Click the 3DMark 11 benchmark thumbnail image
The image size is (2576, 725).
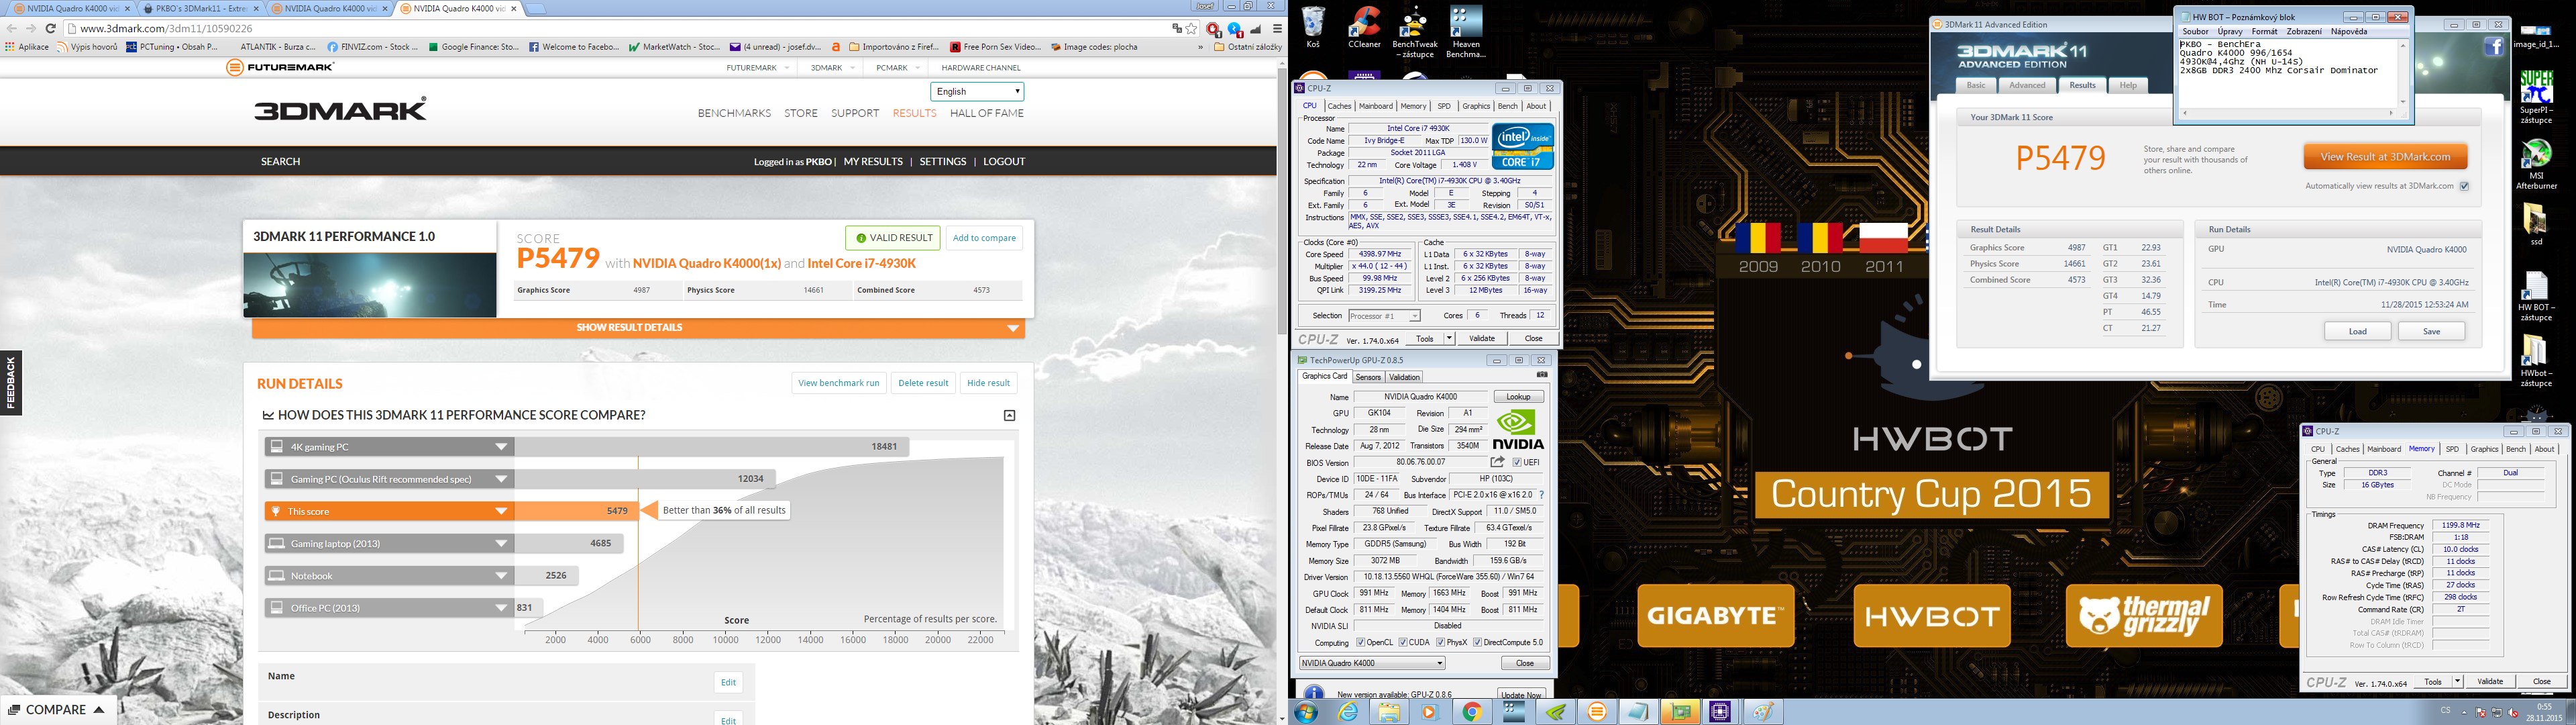pos(369,285)
